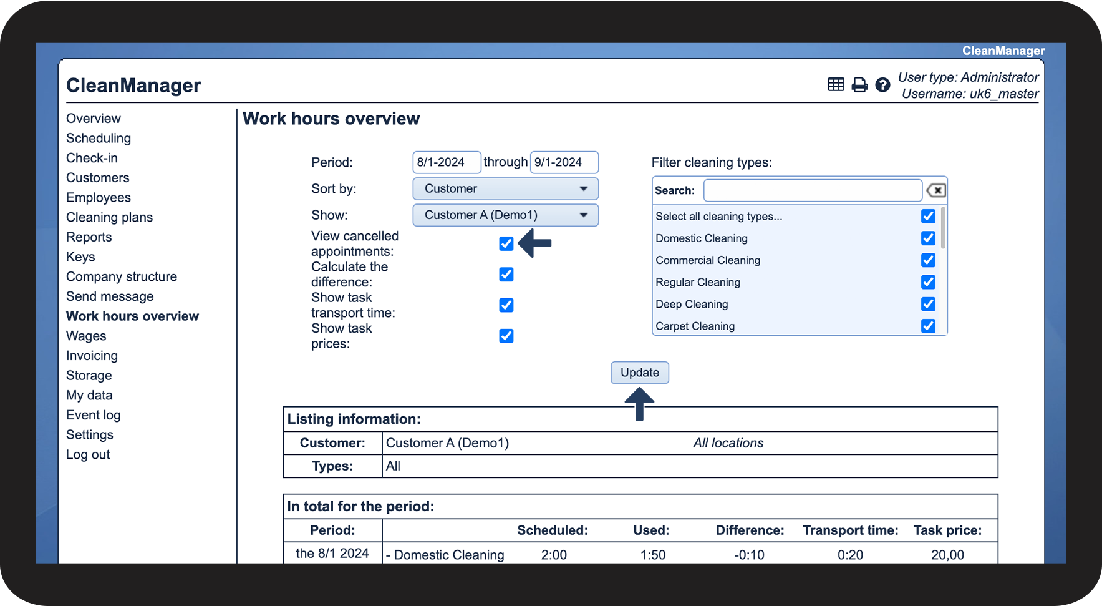Focus the cleaning types Search box

tap(812, 190)
